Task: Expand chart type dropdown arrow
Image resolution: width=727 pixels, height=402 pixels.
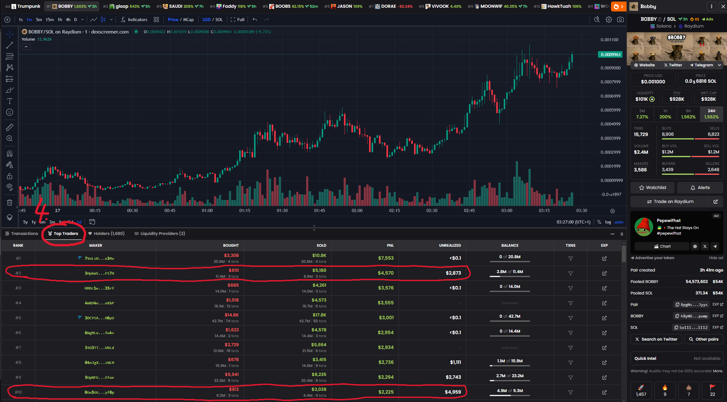Action: point(111,20)
